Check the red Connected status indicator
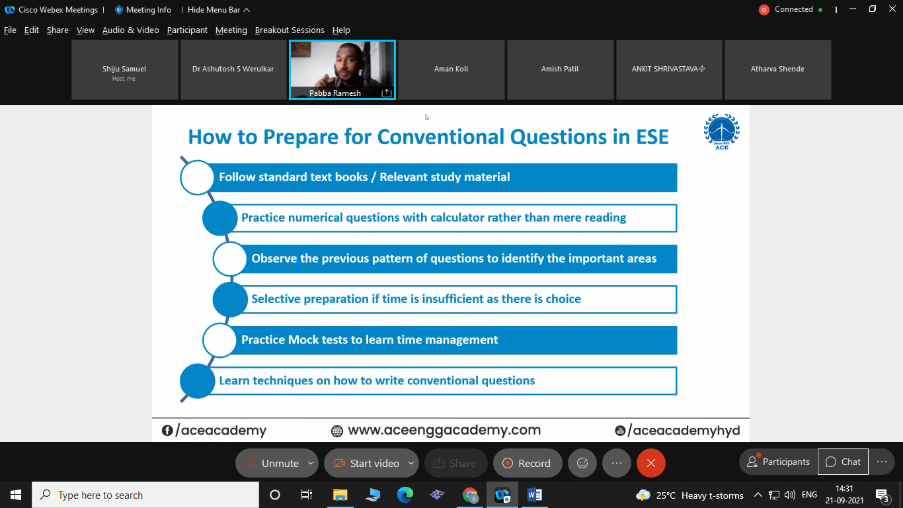The height and width of the screenshot is (508, 903). (x=764, y=10)
